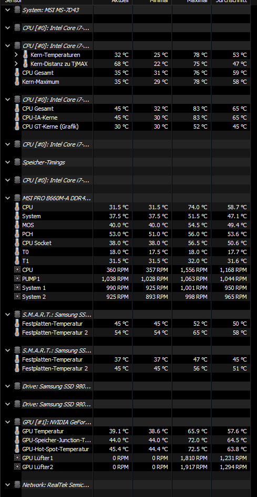Click thermometer icon of Kern-Maximum row
This screenshot has width=257, height=497.
[x=17, y=82]
